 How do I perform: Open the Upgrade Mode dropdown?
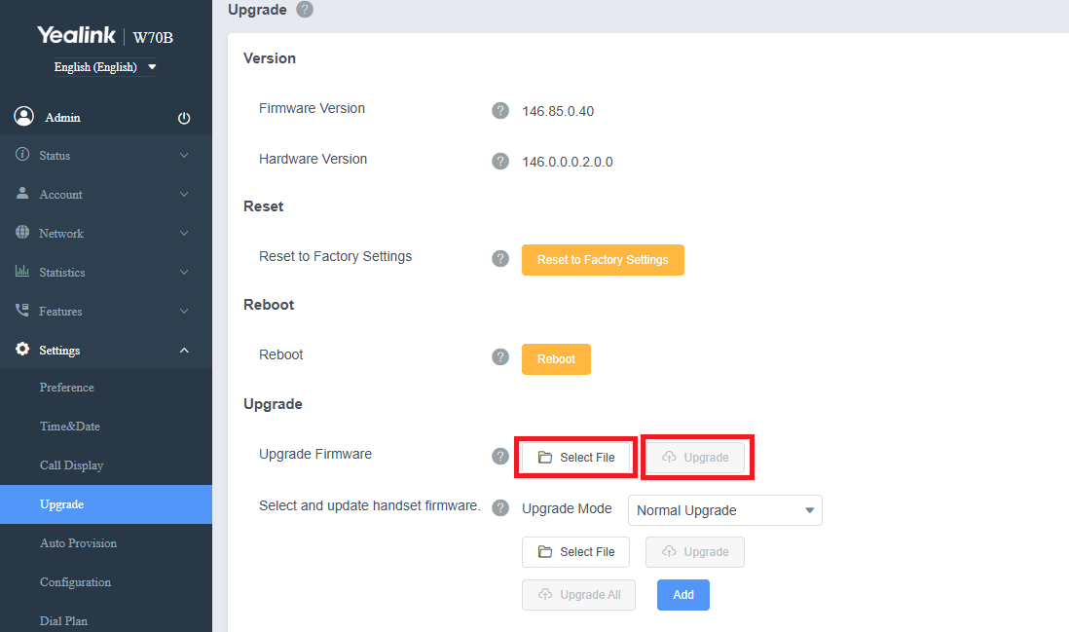pos(724,510)
